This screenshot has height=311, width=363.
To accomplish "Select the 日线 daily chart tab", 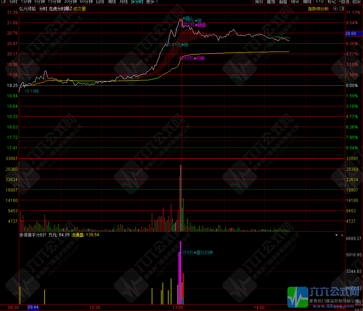I will point(100,2).
